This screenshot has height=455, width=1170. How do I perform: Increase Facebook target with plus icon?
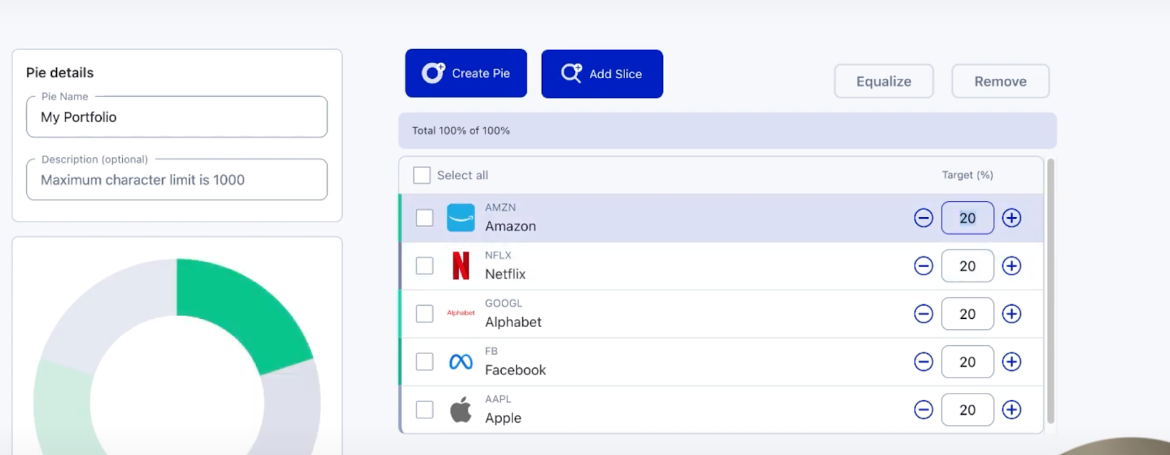1011,362
